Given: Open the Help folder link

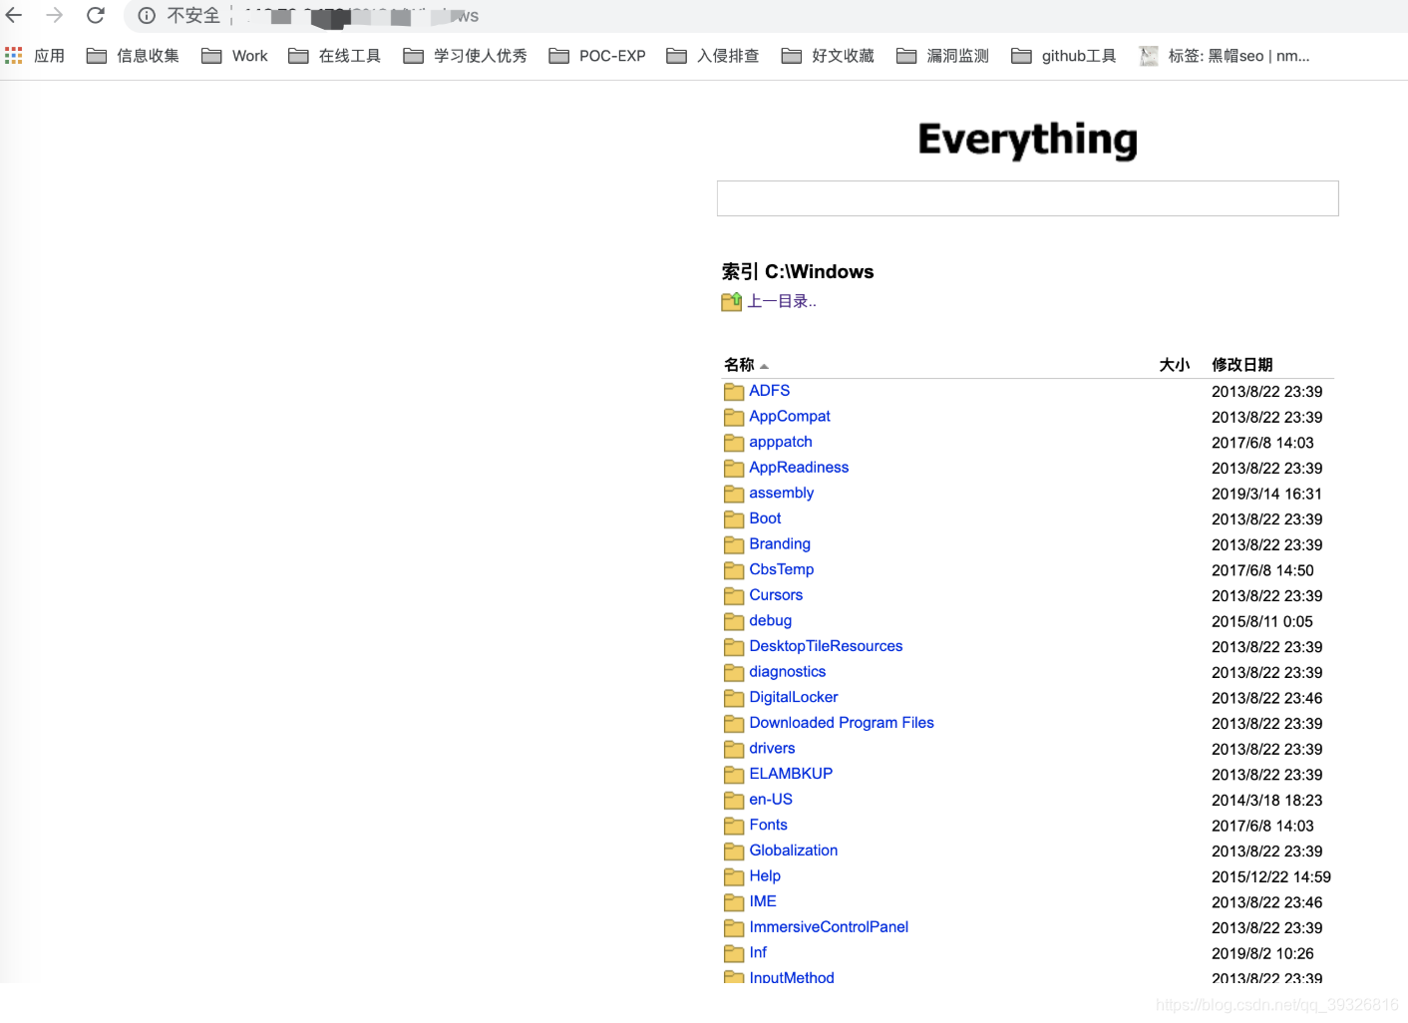Looking at the screenshot, I should [765, 876].
